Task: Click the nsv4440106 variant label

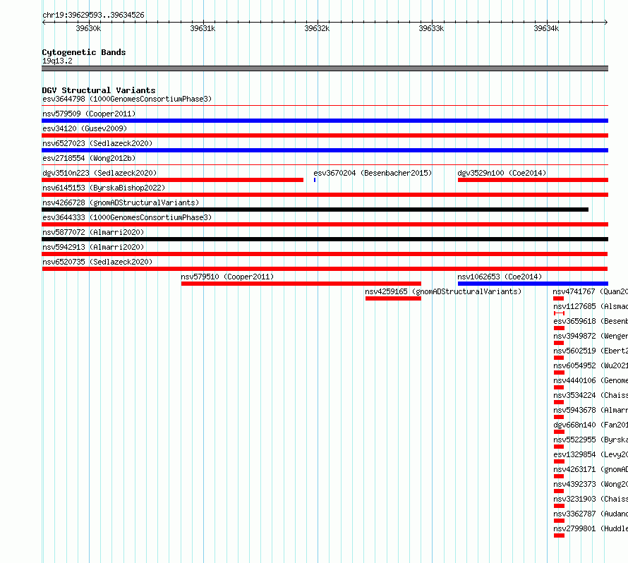Action: coord(591,380)
